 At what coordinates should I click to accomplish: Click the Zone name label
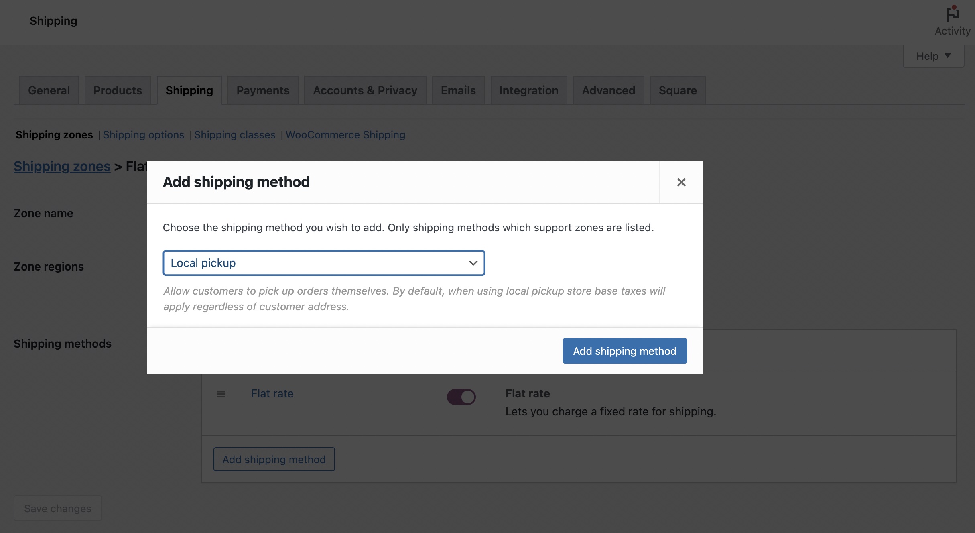(x=44, y=213)
